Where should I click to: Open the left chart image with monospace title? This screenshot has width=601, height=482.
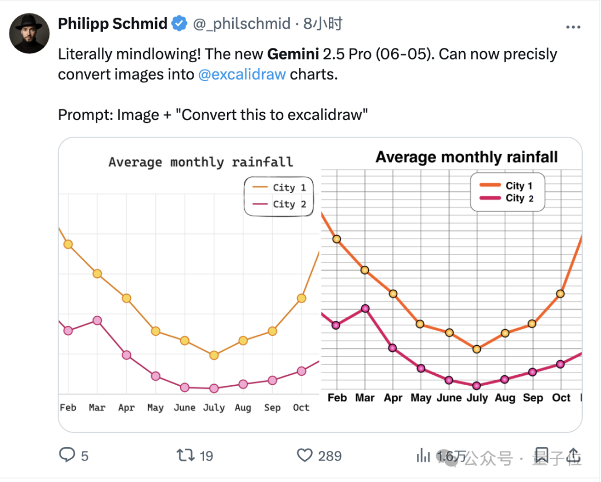coord(189,284)
